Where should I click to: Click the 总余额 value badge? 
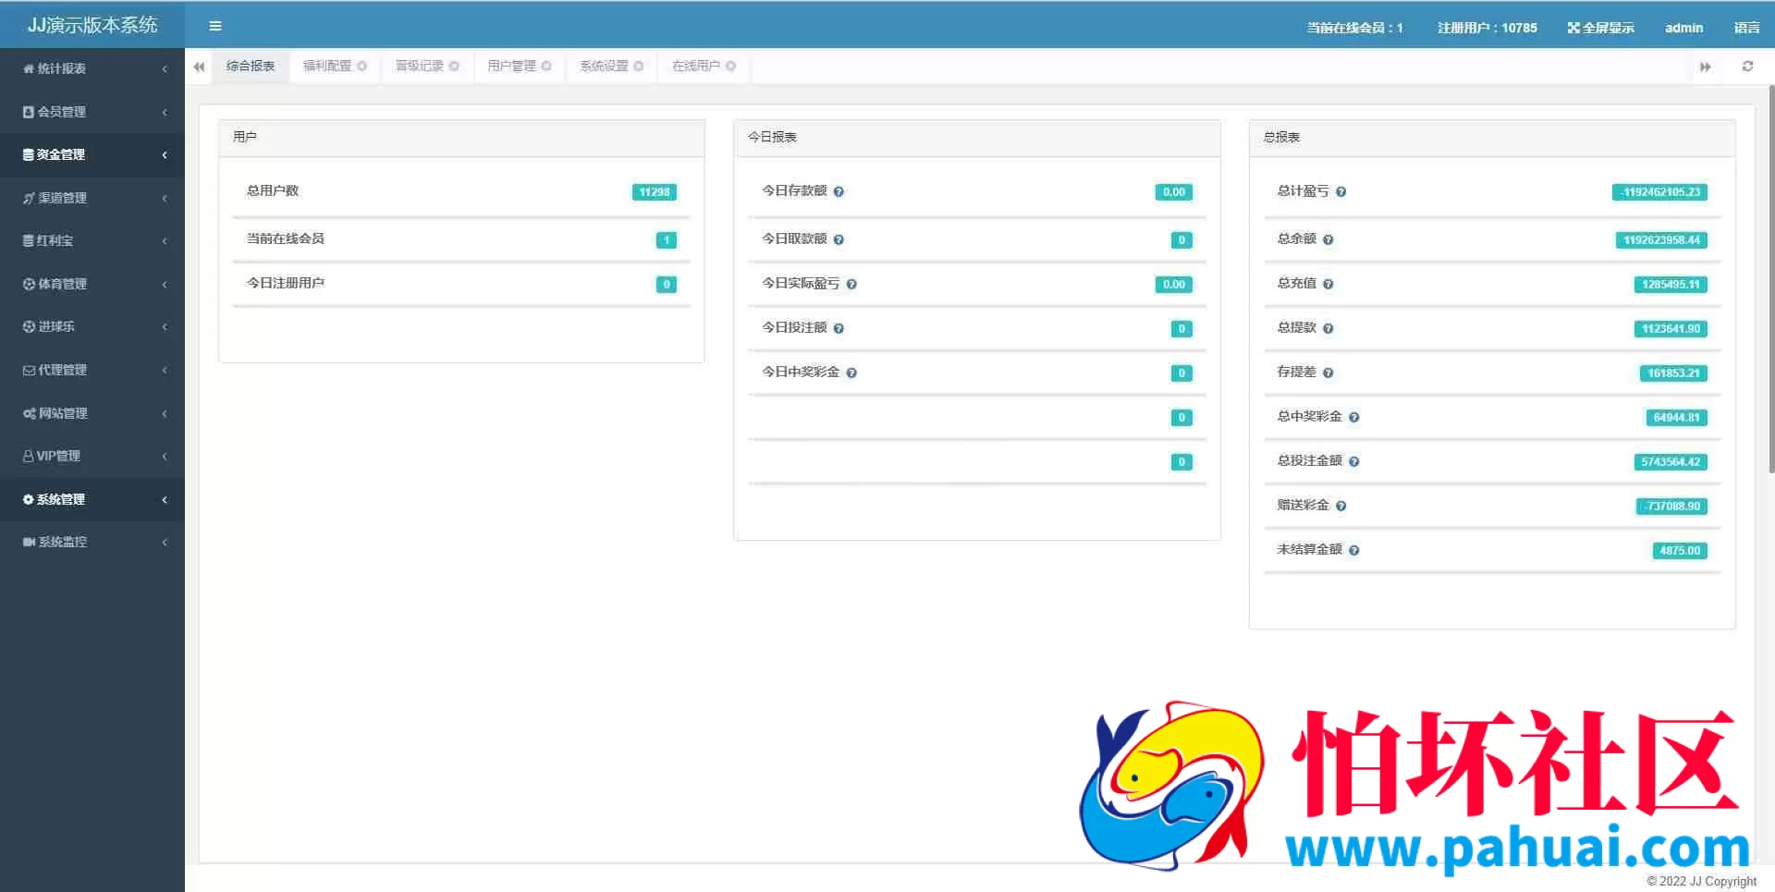(x=1661, y=240)
